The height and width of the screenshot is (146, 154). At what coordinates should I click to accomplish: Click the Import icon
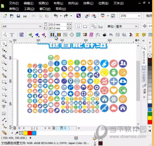point(87,16)
